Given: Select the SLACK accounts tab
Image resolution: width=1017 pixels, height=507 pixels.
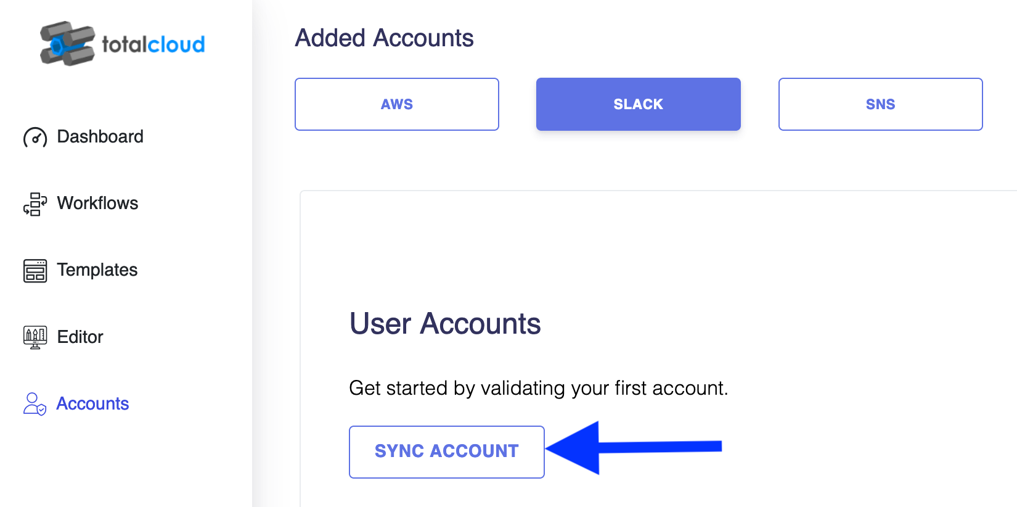Looking at the screenshot, I should pyautogui.click(x=639, y=104).
